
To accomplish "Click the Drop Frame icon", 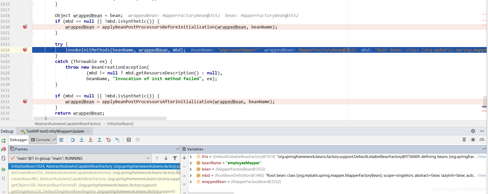I will 108,140.
